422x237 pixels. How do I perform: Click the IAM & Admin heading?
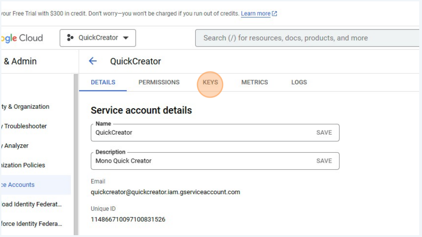(20, 61)
